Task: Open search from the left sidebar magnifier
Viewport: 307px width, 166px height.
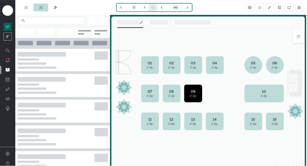Action: coord(7,51)
